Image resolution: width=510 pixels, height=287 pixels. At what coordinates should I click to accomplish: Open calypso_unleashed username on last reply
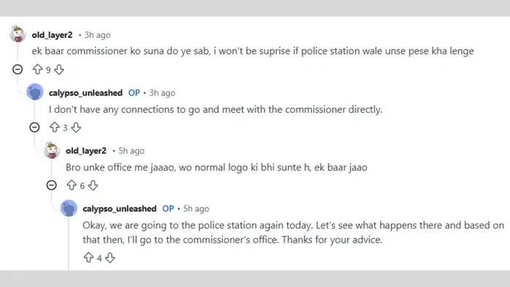(119, 208)
